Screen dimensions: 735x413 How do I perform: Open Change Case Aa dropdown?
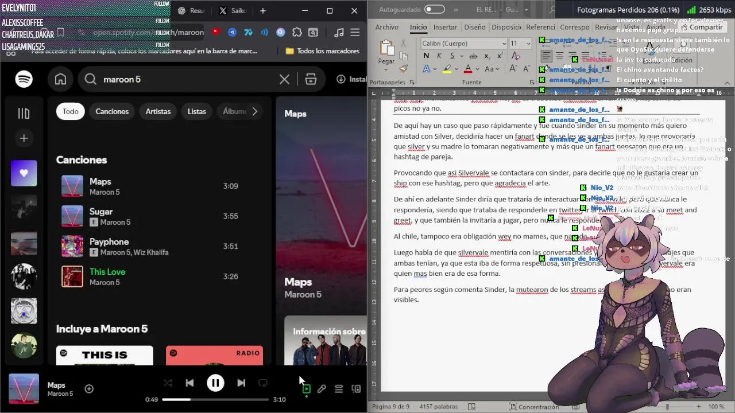[x=491, y=69]
